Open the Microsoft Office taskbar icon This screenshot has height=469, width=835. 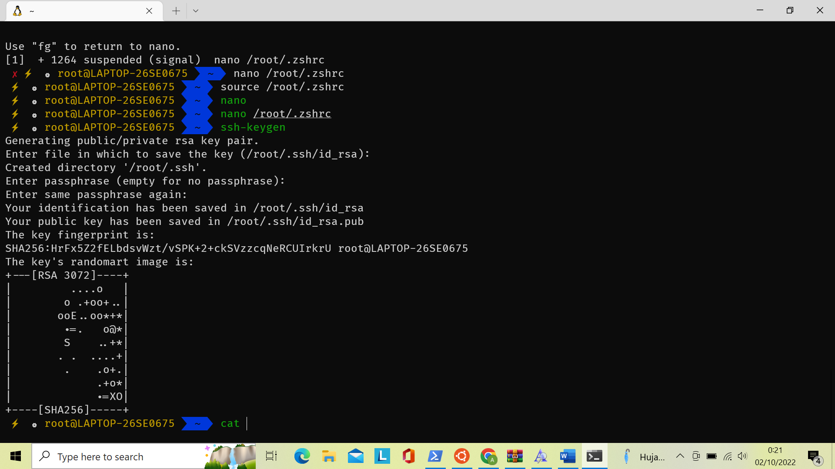click(408, 456)
